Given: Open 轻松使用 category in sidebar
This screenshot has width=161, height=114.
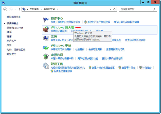Looking at the screenshot, I should click(x=11, y=54).
